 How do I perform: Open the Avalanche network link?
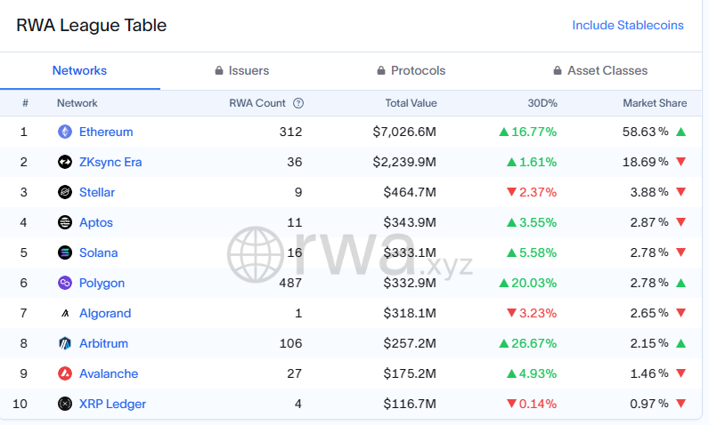coord(109,373)
